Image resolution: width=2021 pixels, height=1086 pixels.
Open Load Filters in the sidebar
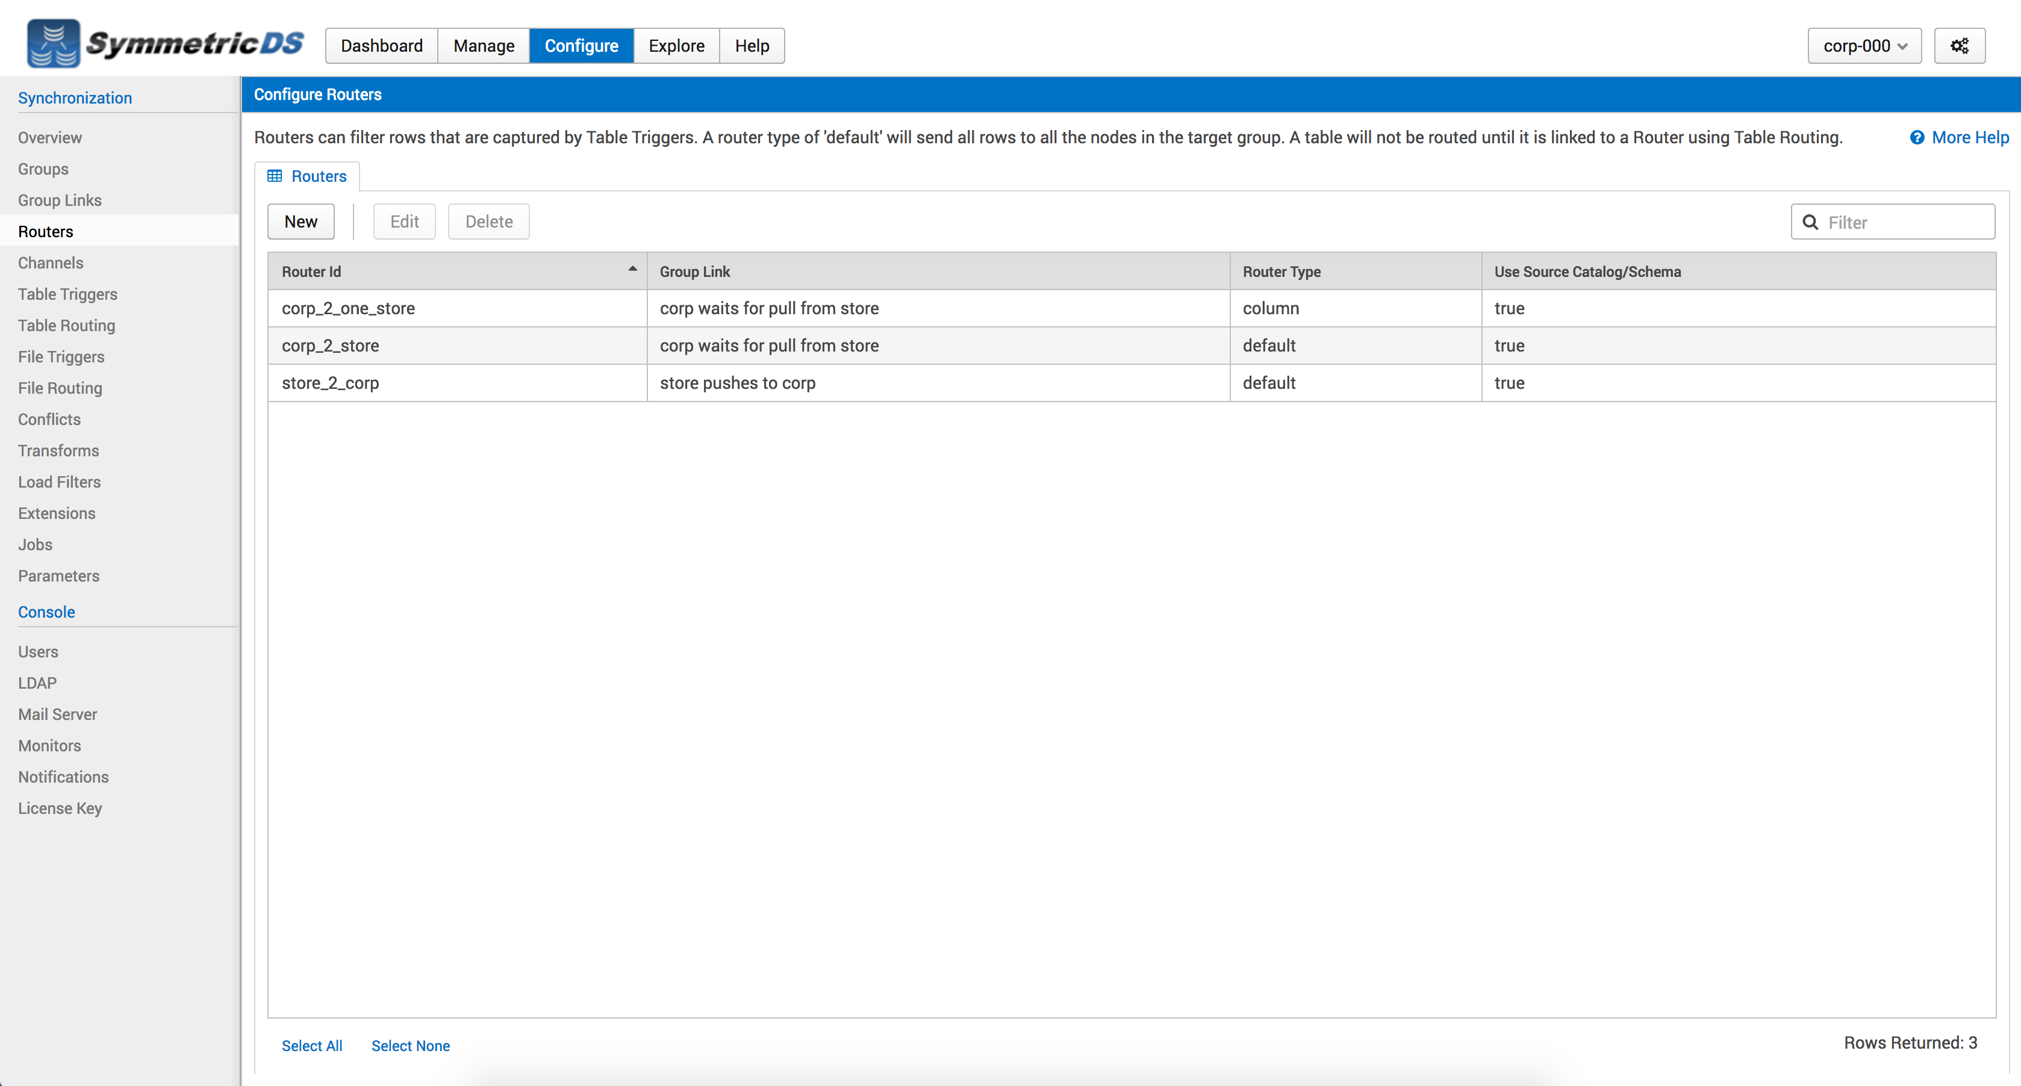[59, 482]
